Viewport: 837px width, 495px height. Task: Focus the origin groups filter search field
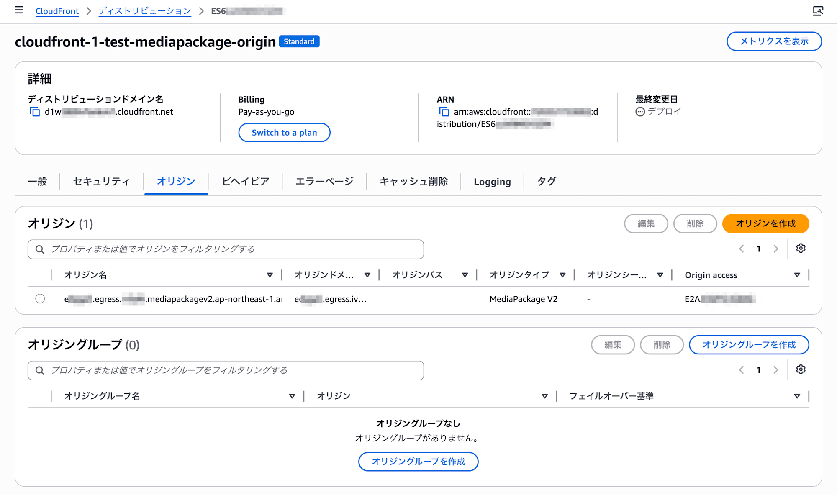(226, 370)
